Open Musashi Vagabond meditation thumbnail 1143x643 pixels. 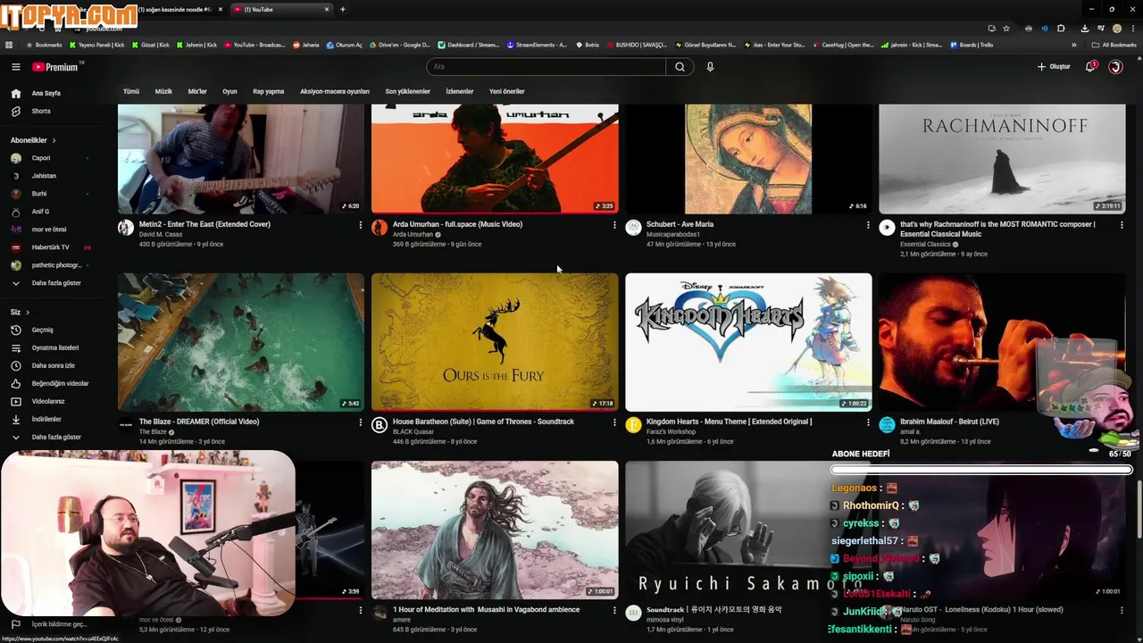click(x=495, y=530)
